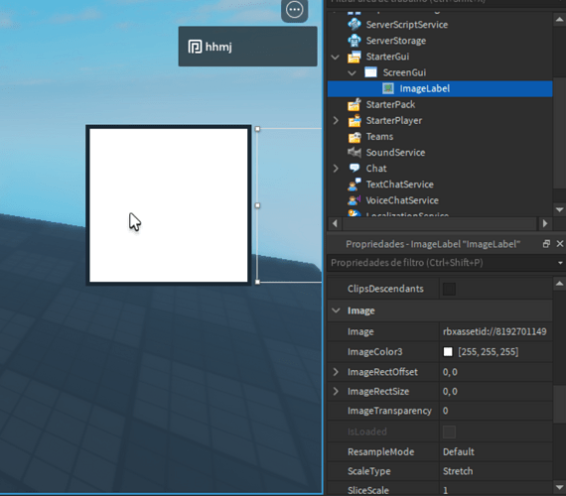566x496 pixels.
Task: Click the VoiceChatService icon
Action: [354, 200]
